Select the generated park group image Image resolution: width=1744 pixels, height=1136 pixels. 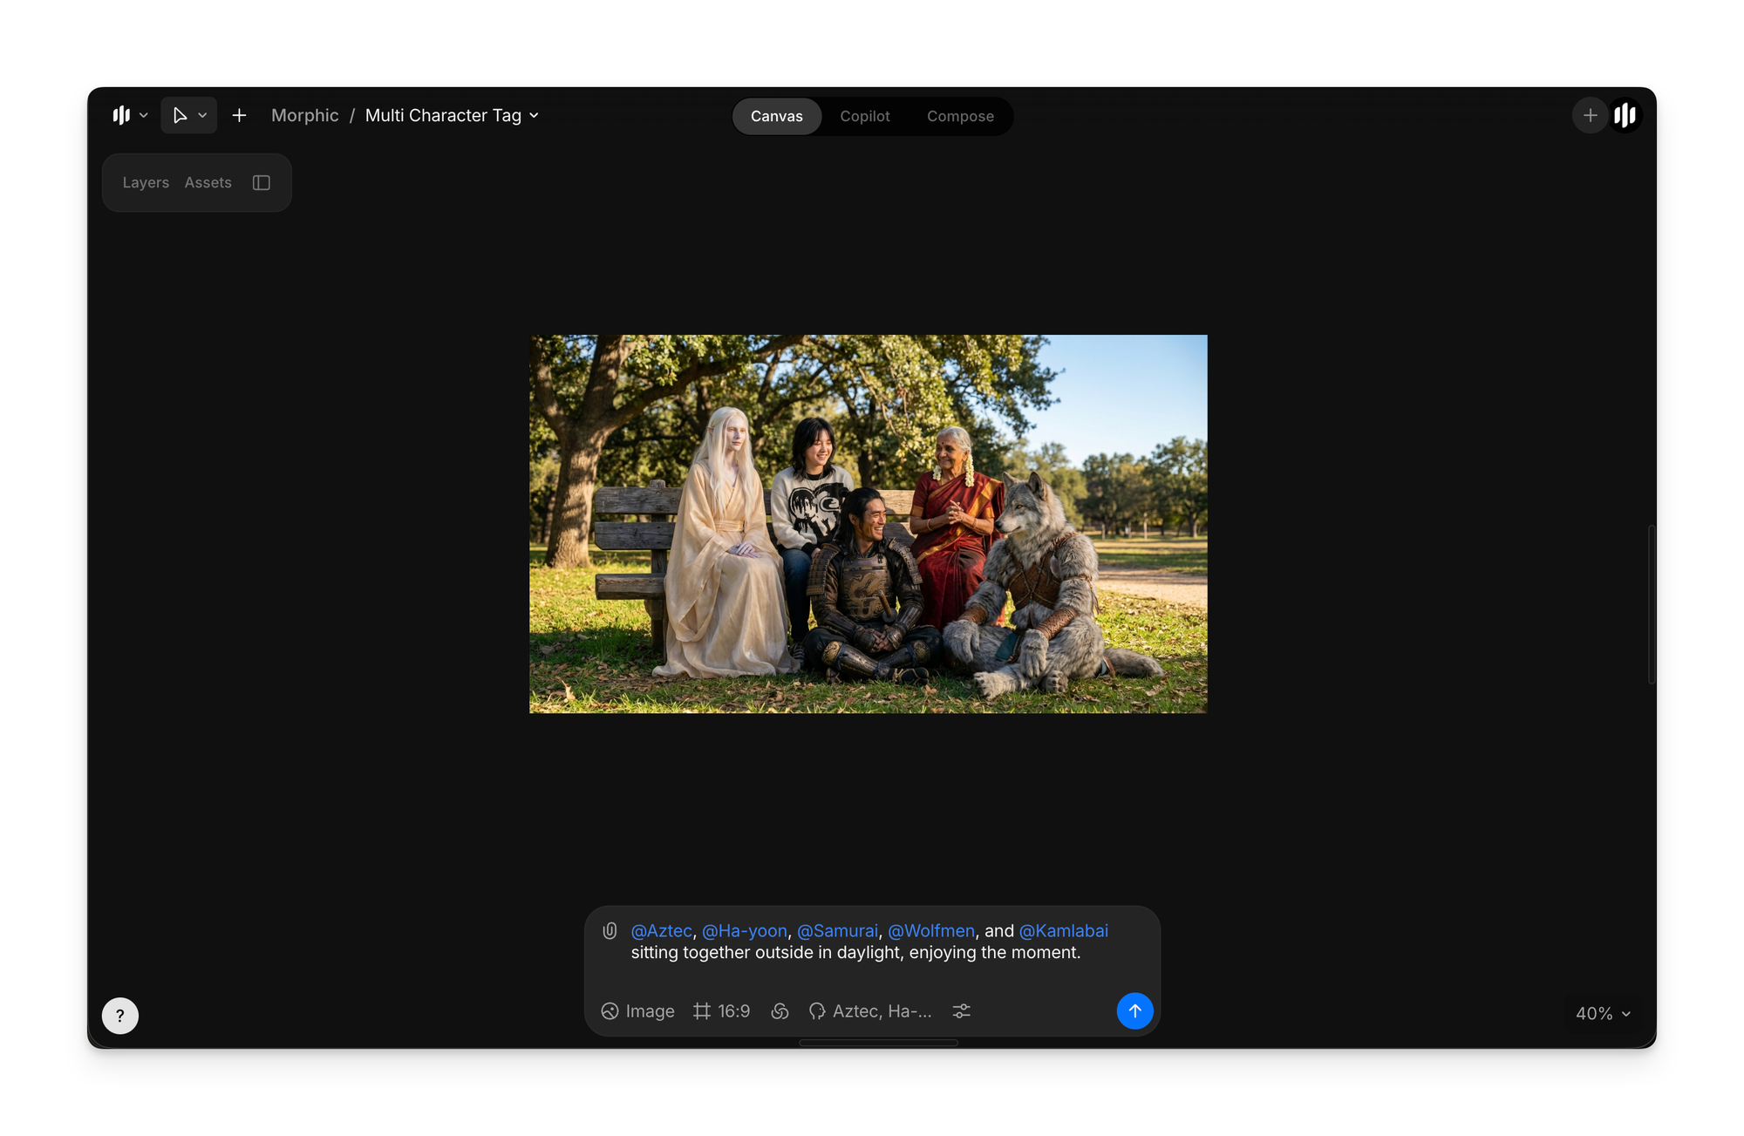click(868, 524)
